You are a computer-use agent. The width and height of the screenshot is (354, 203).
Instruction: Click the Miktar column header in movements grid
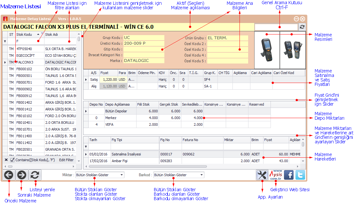pos(237,140)
